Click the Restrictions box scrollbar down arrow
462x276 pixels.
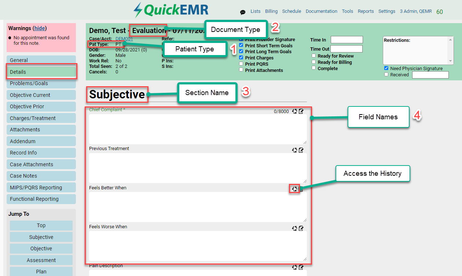451,61
